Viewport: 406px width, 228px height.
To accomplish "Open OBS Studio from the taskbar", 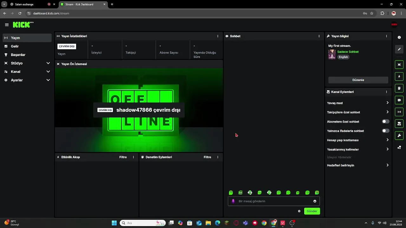I will pyautogui.click(x=292, y=223).
